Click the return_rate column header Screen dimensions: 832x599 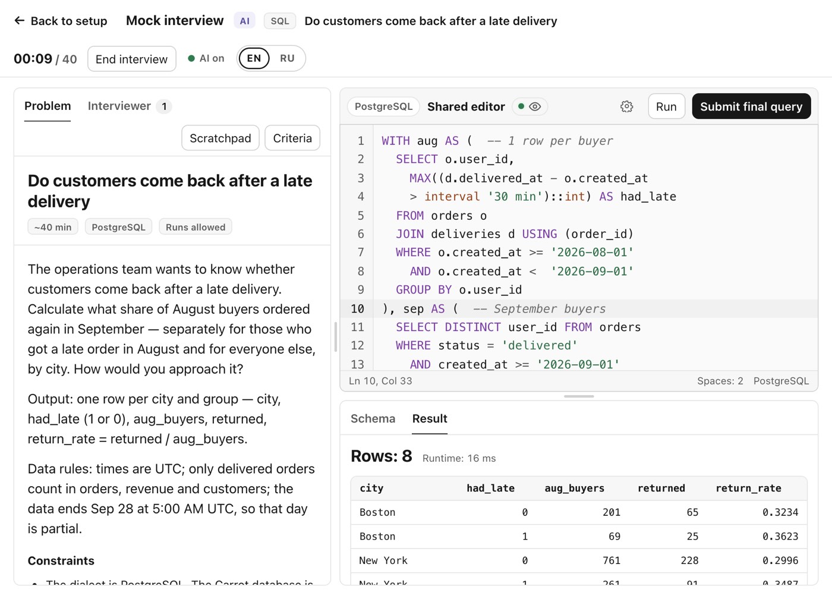tap(748, 488)
